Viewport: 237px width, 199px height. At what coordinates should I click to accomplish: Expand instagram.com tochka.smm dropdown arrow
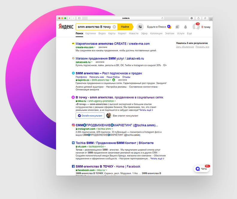tap(112, 129)
